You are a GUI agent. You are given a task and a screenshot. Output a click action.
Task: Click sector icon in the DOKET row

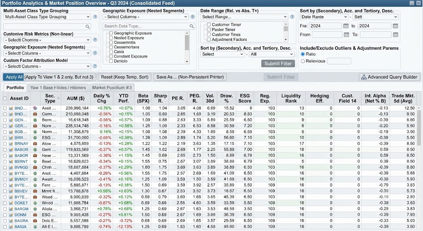click(35, 203)
